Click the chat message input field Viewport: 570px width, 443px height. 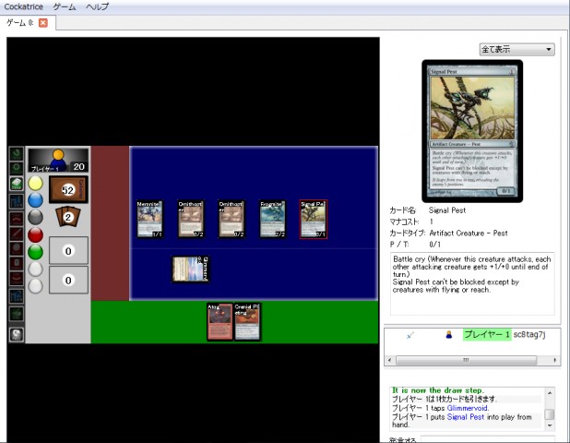488,439
